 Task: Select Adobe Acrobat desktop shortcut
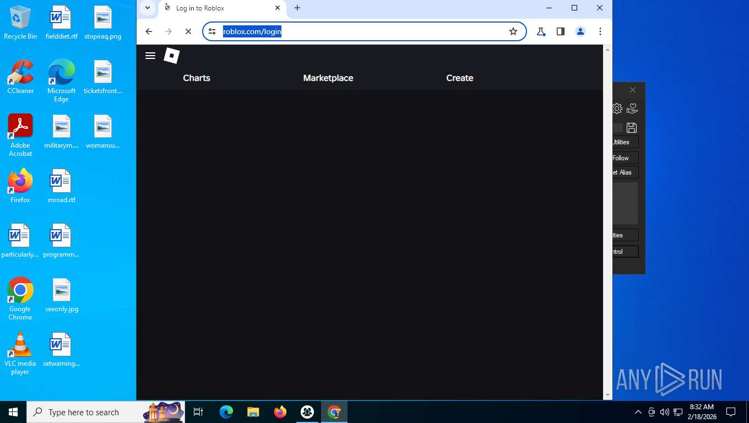(20, 135)
